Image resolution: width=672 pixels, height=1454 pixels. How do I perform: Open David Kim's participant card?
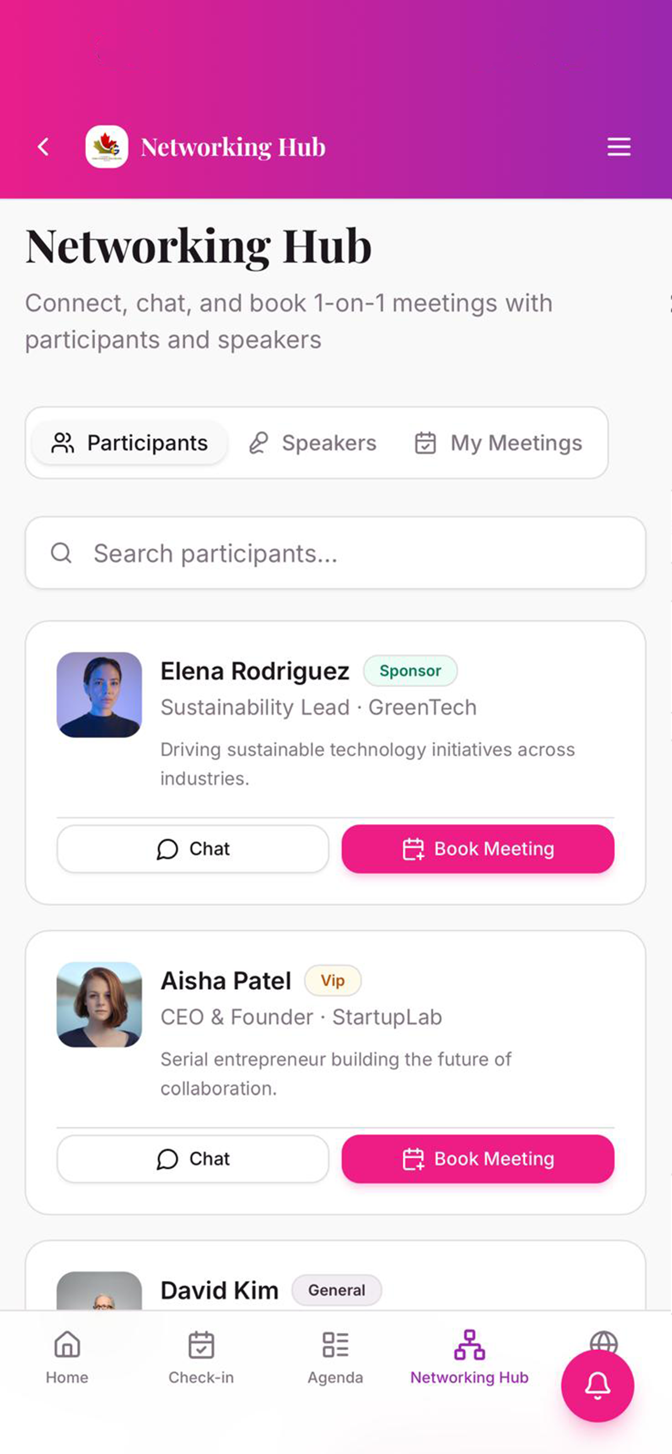pos(335,1277)
